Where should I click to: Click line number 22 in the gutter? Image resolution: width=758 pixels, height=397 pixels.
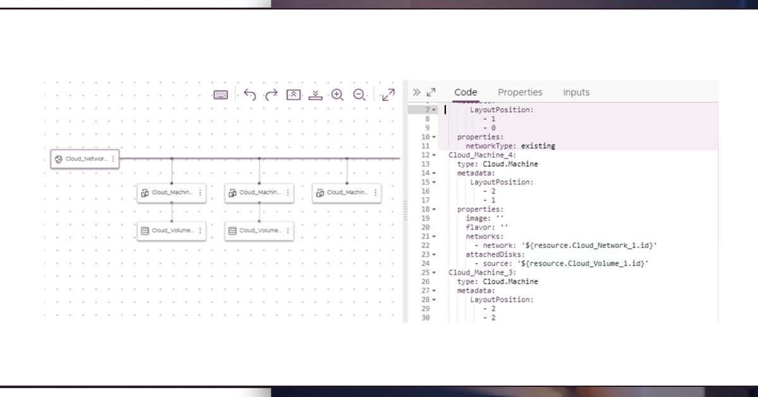point(425,245)
